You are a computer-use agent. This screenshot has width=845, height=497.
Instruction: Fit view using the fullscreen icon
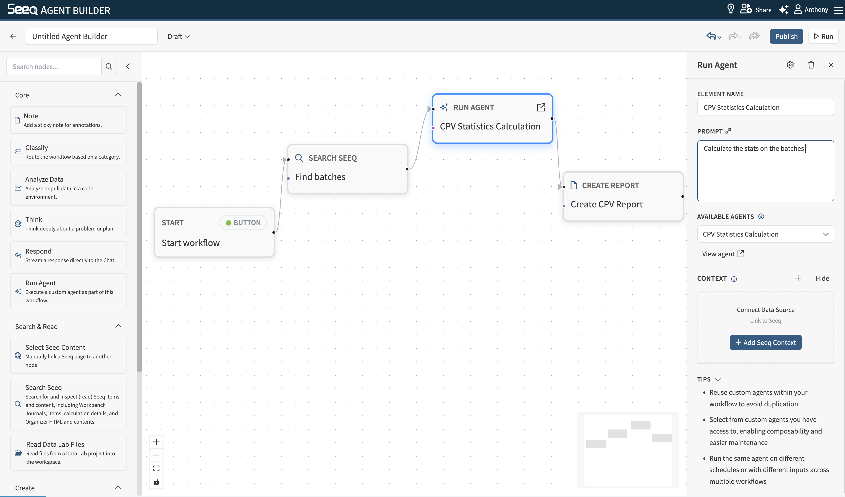click(156, 468)
